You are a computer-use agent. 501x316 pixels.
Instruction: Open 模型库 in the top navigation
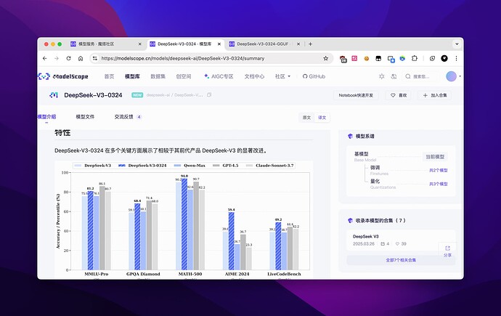132,76
